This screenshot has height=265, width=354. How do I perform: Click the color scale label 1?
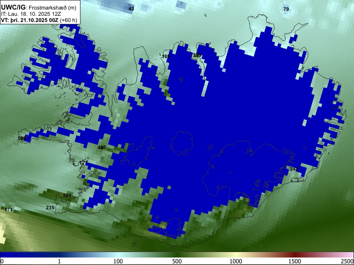(59, 261)
